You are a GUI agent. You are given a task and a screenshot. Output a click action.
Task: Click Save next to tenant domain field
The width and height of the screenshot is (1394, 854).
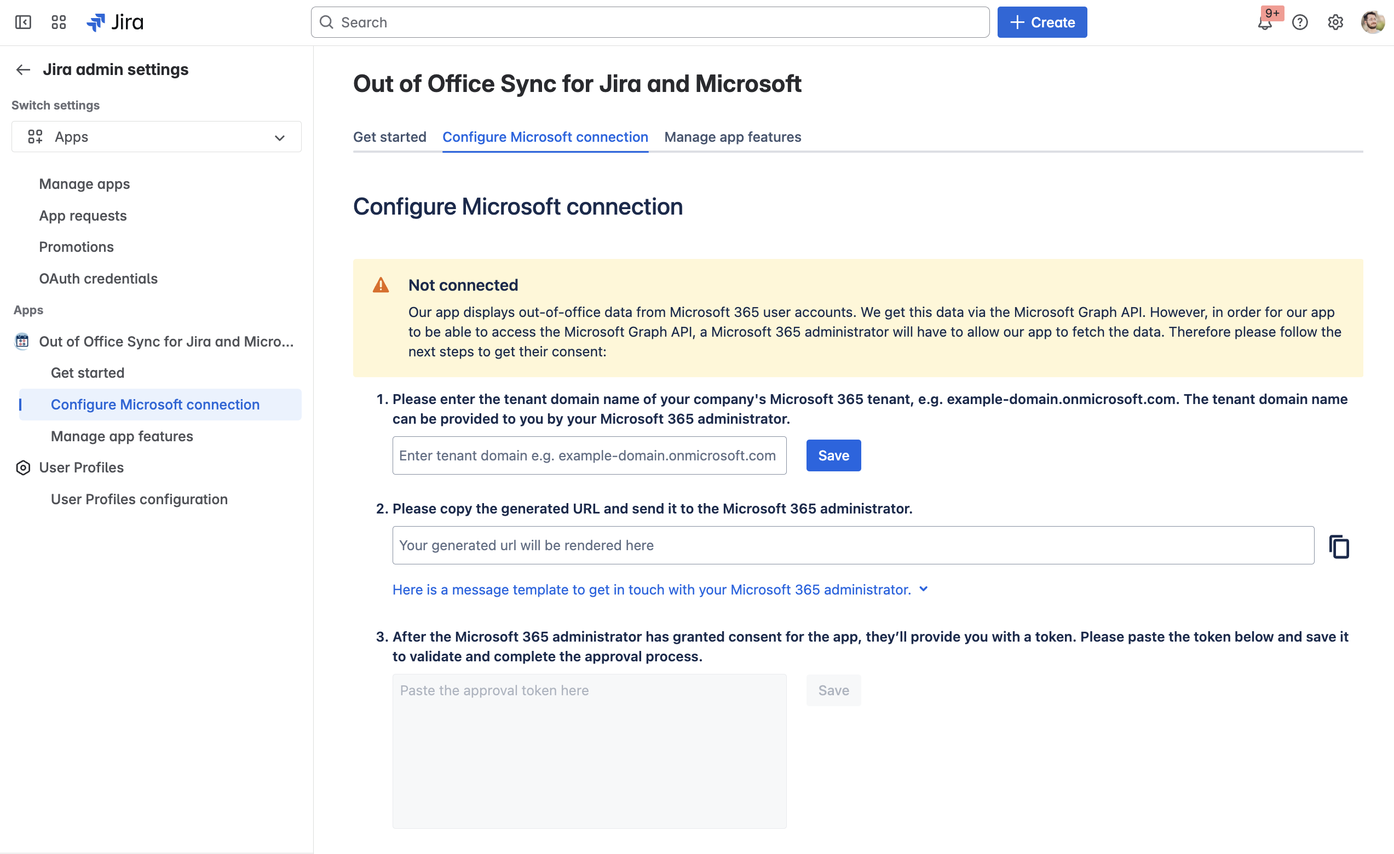(x=833, y=455)
